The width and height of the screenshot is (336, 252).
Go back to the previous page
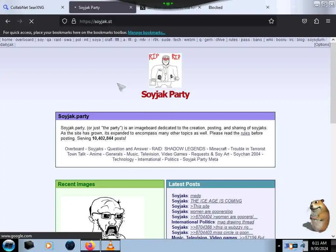point(8,21)
